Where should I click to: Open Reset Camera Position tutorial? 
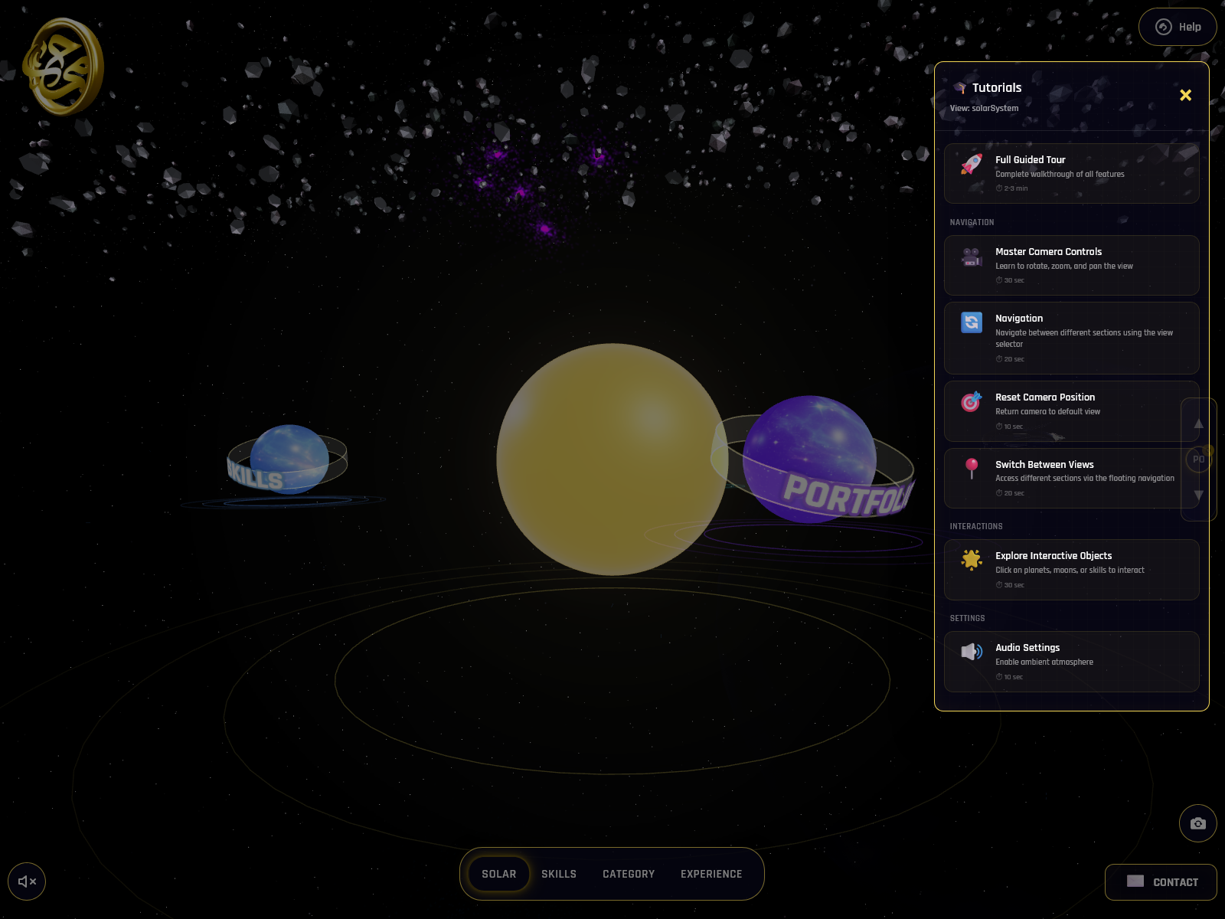[1071, 410]
